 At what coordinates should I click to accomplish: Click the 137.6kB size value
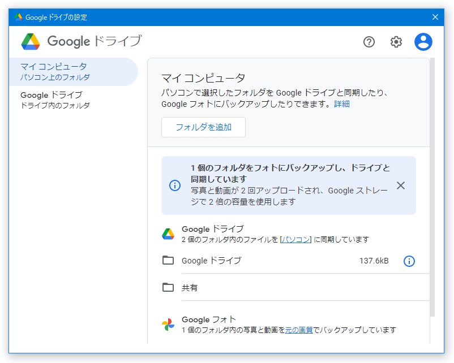[x=374, y=261]
